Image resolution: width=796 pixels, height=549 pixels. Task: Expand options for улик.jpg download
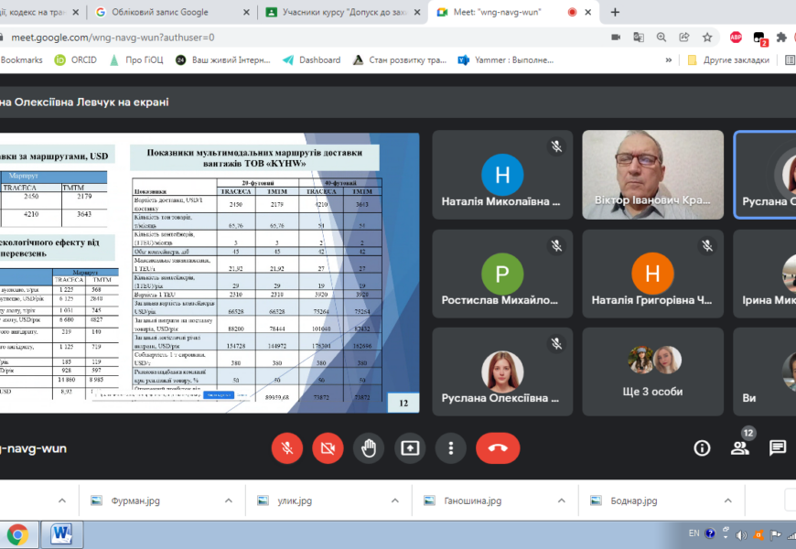(x=395, y=501)
